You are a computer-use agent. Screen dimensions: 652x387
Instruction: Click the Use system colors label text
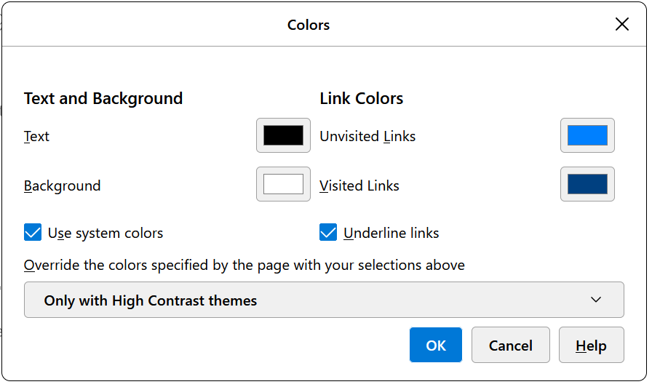(x=106, y=233)
